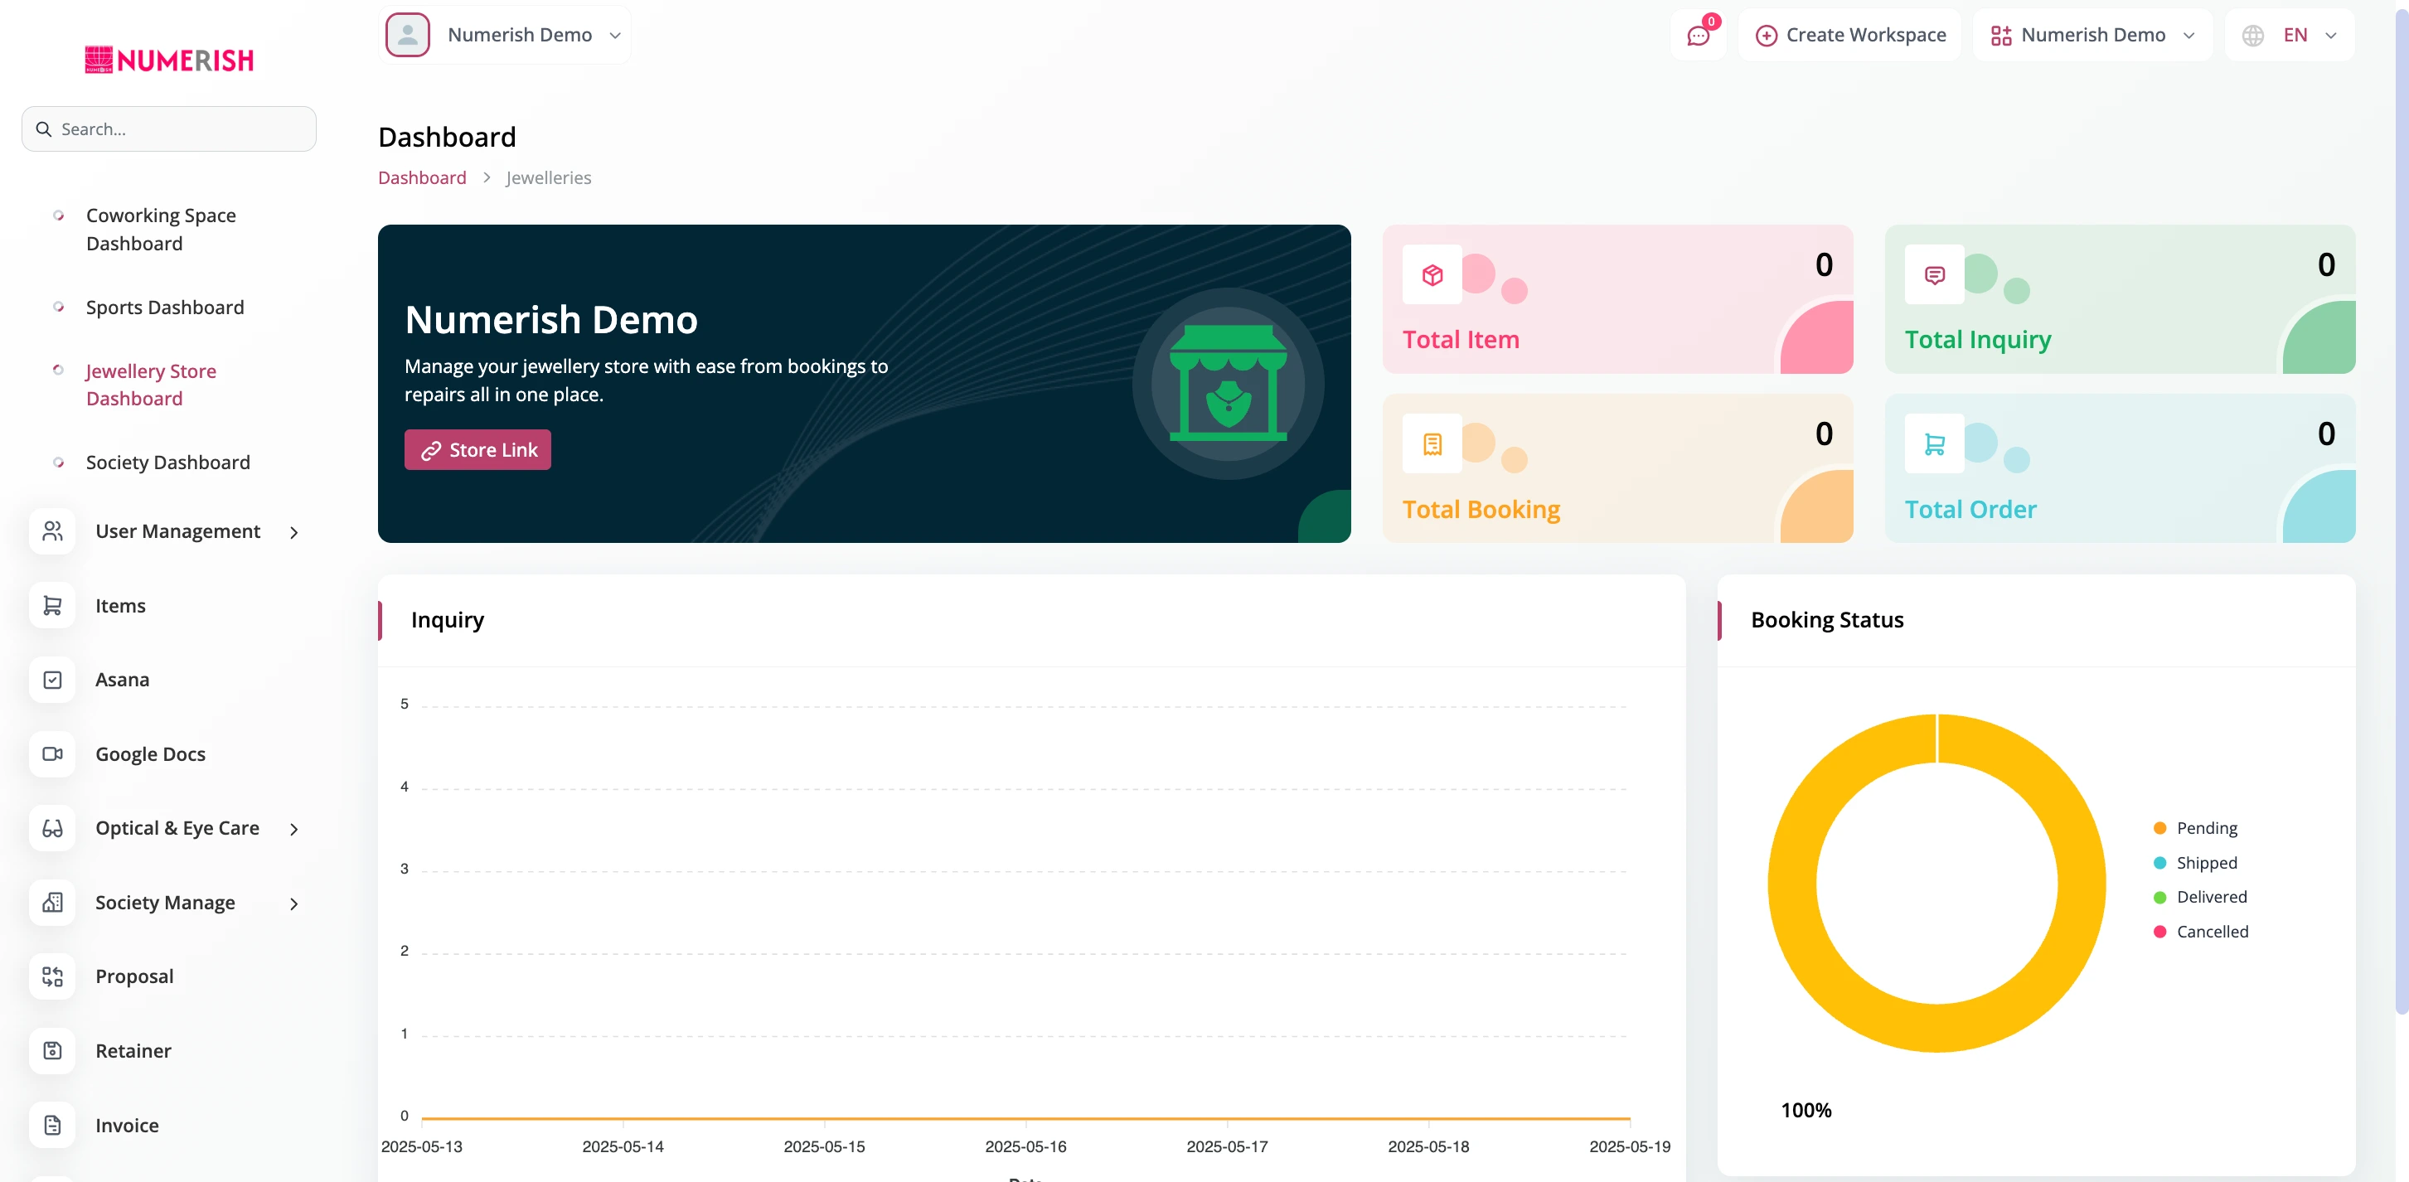Click the Items cart icon

52,605
